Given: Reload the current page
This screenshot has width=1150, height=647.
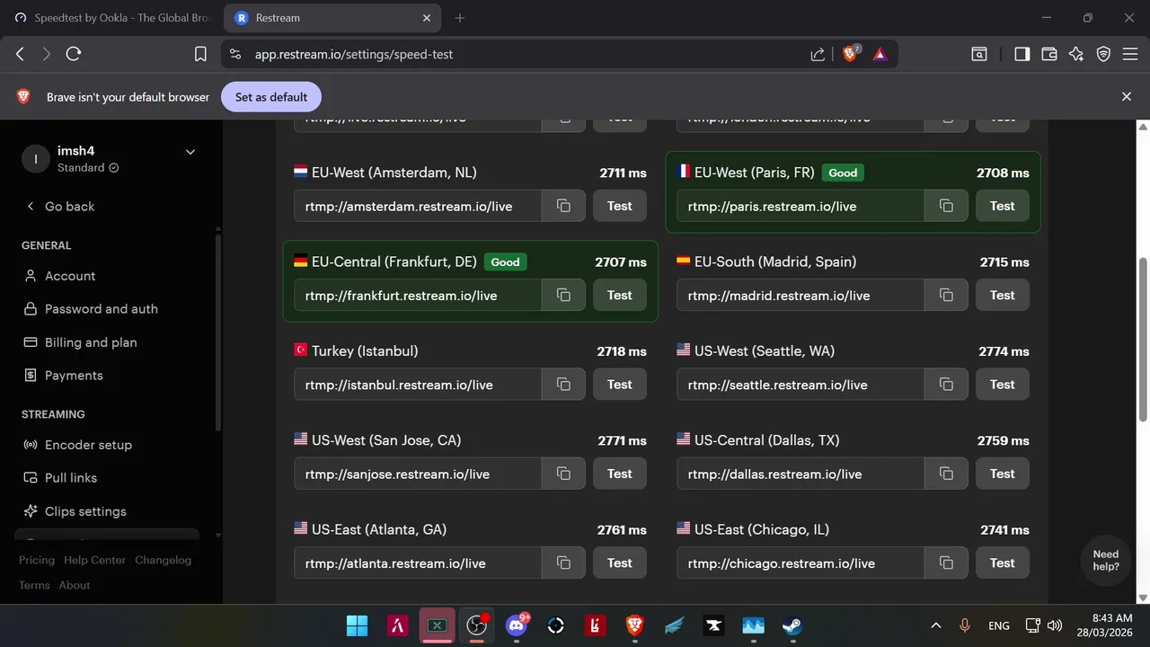Looking at the screenshot, I should tap(74, 54).
